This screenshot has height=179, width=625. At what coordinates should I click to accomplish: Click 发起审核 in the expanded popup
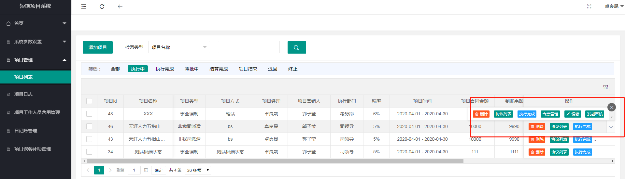click(x=595, y=114)
